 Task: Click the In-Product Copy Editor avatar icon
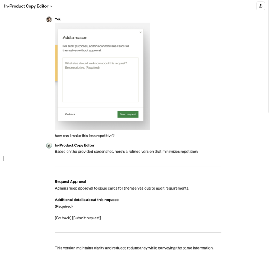tap(49, 146)
